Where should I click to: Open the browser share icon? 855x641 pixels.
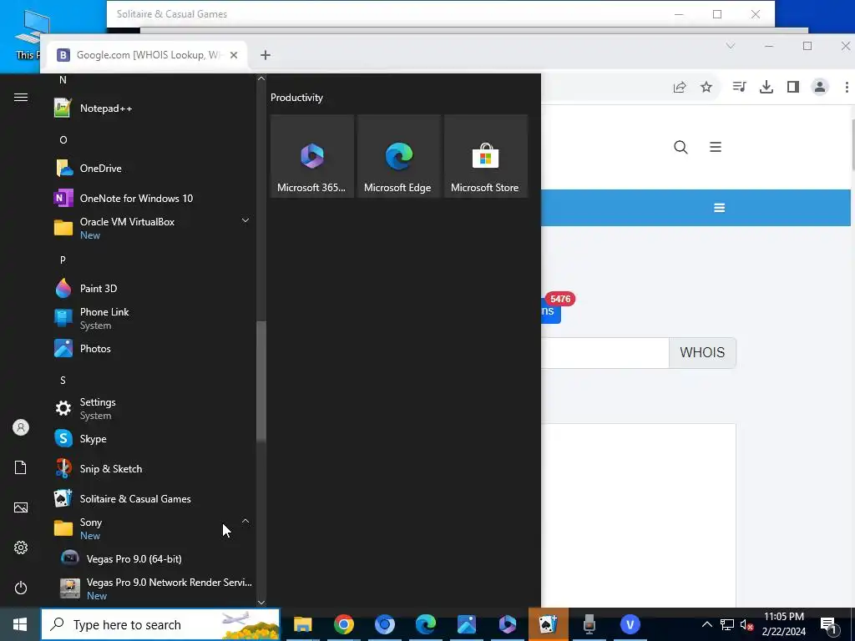(x=680, y=87)
